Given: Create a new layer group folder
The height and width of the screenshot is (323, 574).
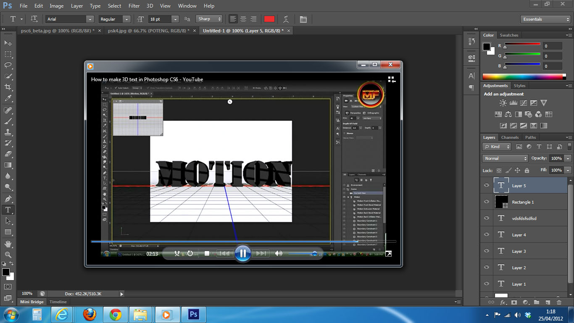Looking at the screenshot, I should pyautogui.click(x=537, y=302).
